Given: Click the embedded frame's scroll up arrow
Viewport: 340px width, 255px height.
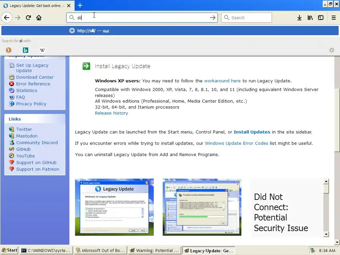Looking at the screenshot, I should [326, 181].
